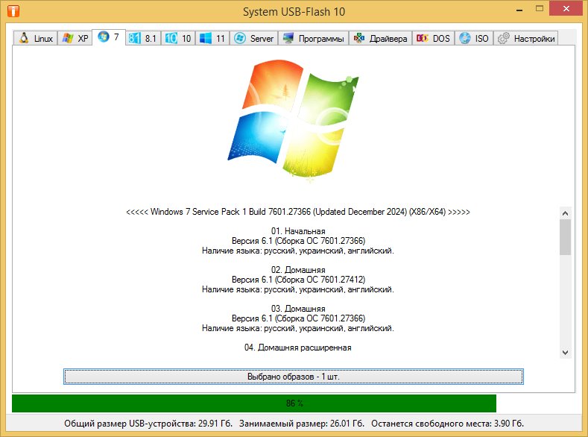Click the Linux penguin icon tab
This screenshot has height=437, width=588.
click(24, 39)
